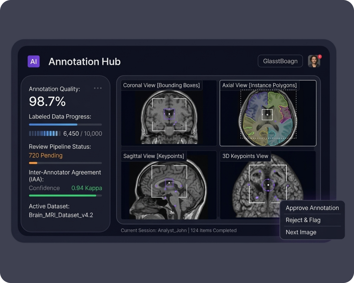Viewport: 354px width, 283px height.
Task: Click the 720 Pending status link
Action: (x=45, y=155)
